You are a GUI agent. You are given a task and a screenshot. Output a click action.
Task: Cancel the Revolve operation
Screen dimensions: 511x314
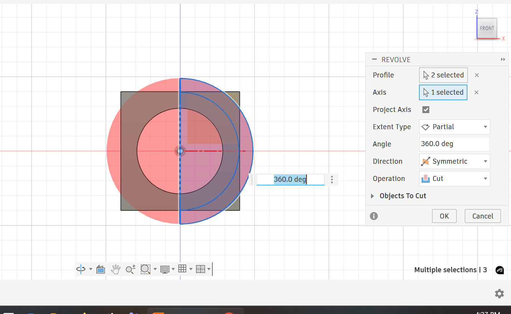pos(483,216)
